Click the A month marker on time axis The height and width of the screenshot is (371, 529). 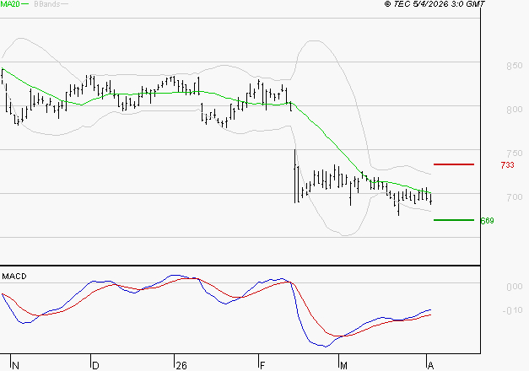click(430, 366)
